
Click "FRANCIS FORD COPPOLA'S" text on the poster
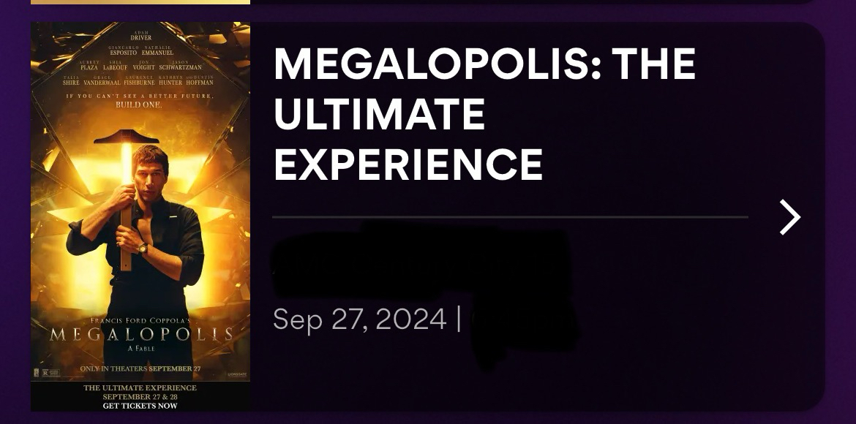click(140, 321)
